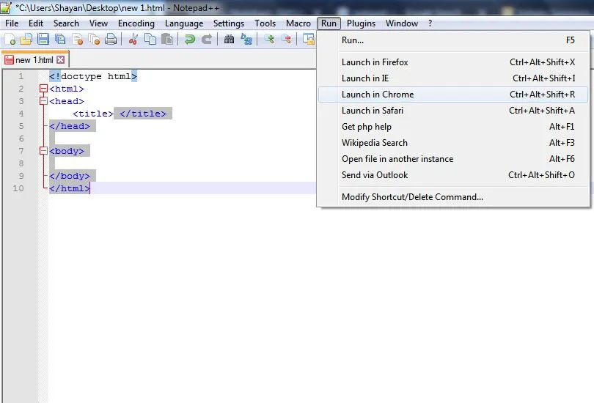Screen dimensions: 594x403
Task: Open the Encoding menu
Action: pyautogui.click(x=136, y=23)
